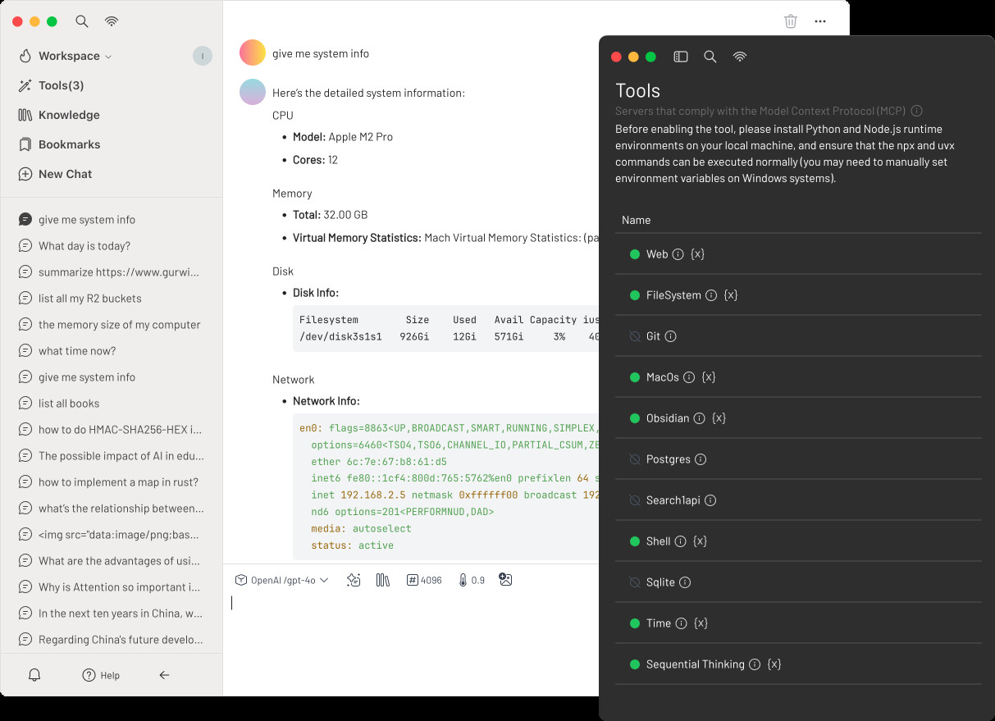
Task: Adjust the temperature 0.9 control
Action: pos(472,580)
